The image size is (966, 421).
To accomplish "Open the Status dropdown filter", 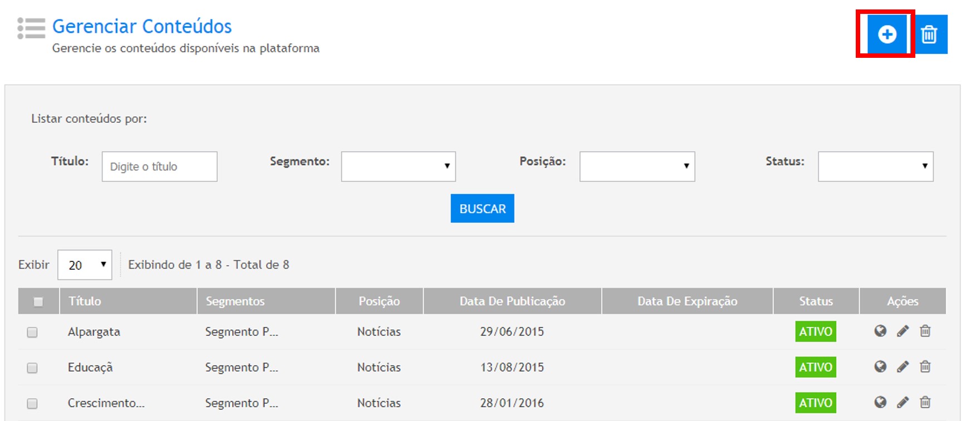I will (875, 166).
